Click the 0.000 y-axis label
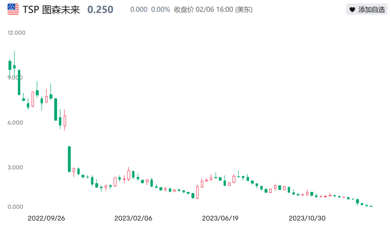Viewport: 391px width, 229px height. [15, 207]
